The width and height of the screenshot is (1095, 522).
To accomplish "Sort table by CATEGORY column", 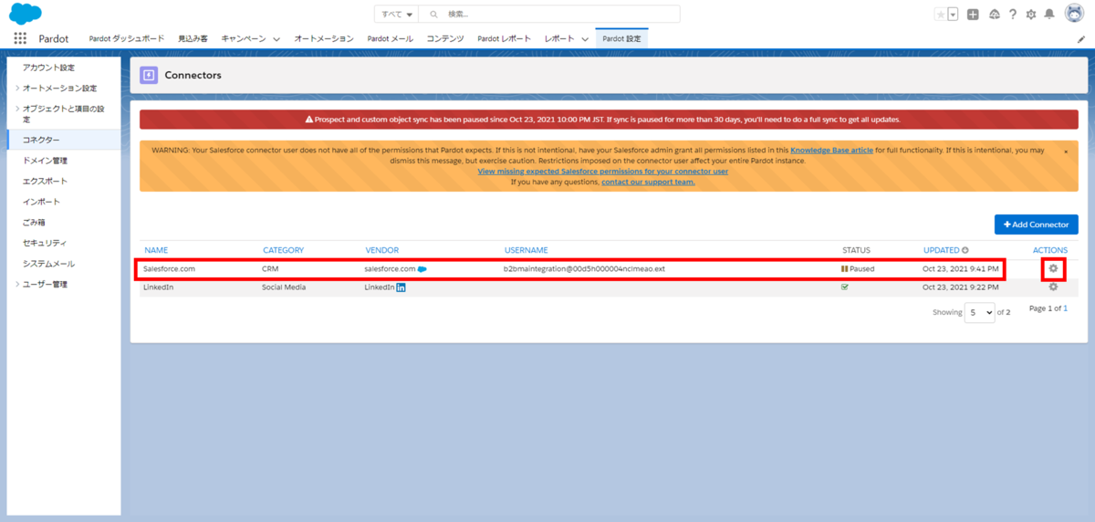I will tap(283, 250).
